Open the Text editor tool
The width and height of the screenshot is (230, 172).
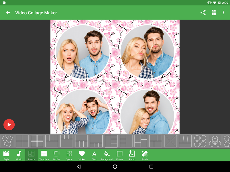click(94, 155)
